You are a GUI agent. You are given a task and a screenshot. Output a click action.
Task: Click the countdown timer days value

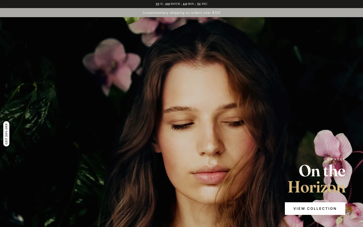click(158, 4)
